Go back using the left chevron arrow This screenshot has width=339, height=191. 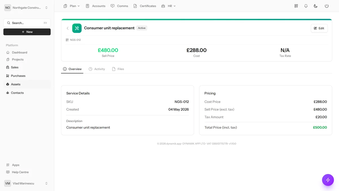tap(68, 28)
